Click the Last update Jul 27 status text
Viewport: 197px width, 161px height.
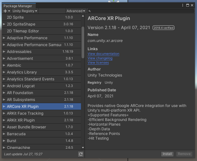click(x=23, y=154)
